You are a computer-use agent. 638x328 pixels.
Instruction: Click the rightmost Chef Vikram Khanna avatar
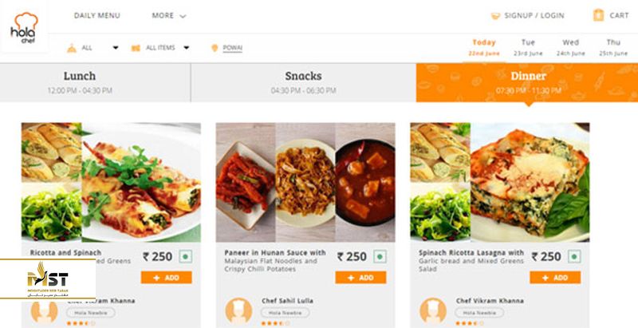[433, 310]
